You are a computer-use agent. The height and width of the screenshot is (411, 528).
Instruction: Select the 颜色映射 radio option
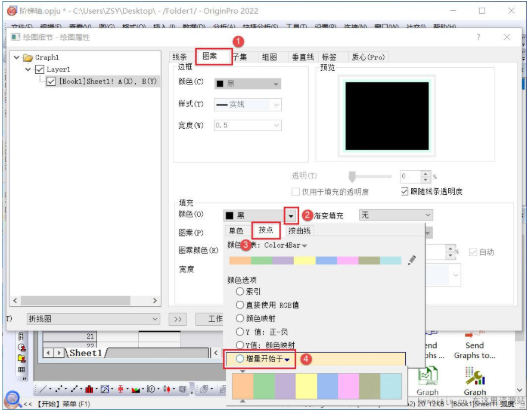(x=240, y=318)
